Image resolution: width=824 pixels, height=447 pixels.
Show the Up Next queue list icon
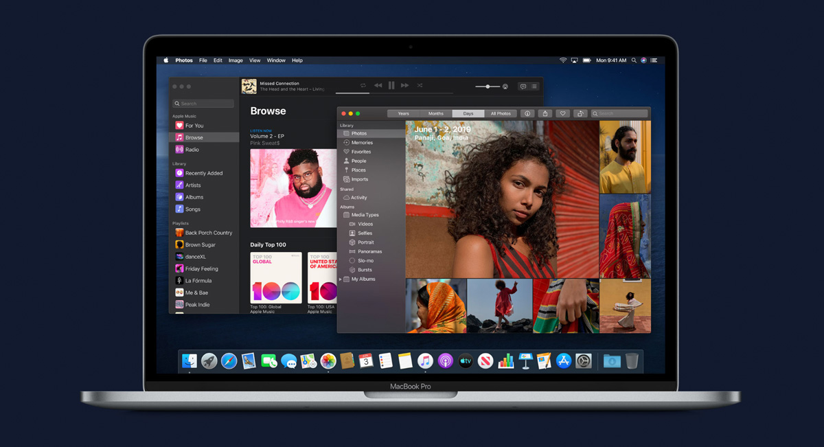tap(534, 87)
